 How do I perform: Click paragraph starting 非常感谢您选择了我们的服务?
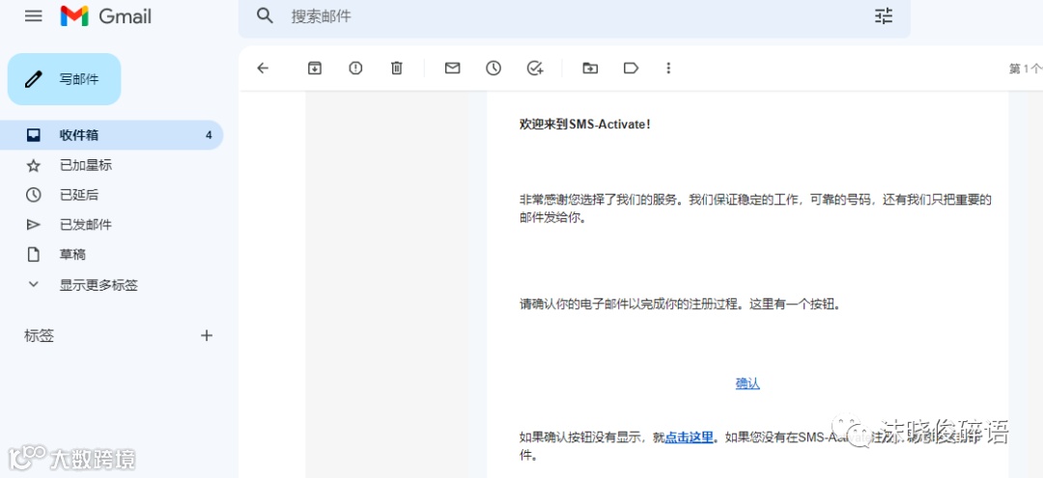(x=755, y=208)
